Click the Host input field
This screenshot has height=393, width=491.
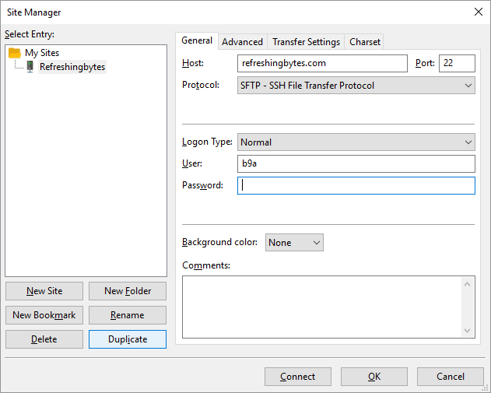point(322,63)
